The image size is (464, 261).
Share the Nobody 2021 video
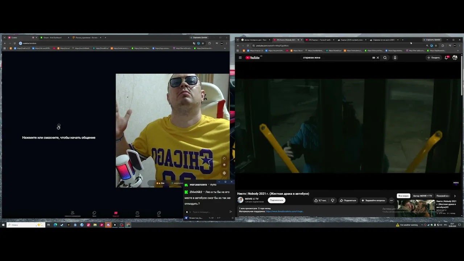tap(348, 200)
